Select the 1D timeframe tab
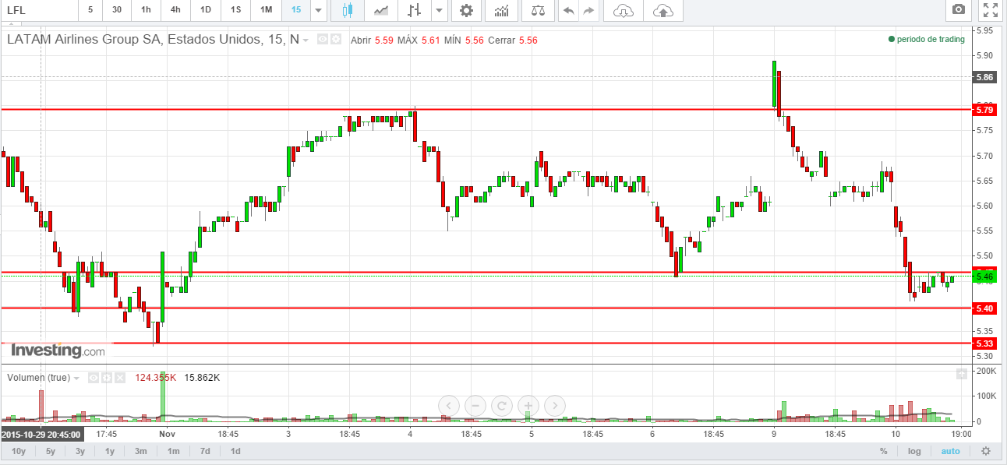The image size is (1007, 465). click(x=206, y=10)
